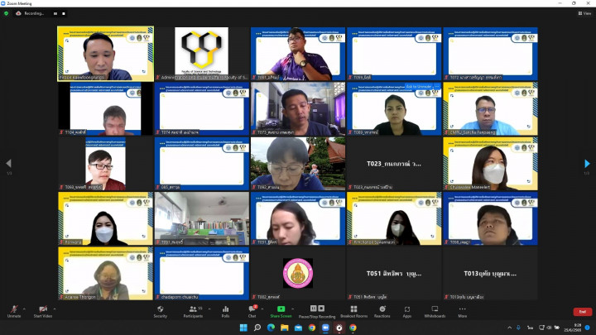Stop the recording from bottom toolbar
596x335 pixels.
pos(321,309)
